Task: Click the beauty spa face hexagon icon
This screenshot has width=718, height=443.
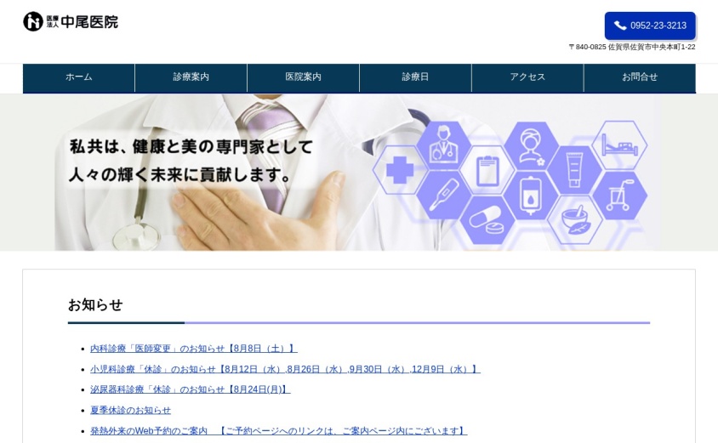Action: click(531, 145)
